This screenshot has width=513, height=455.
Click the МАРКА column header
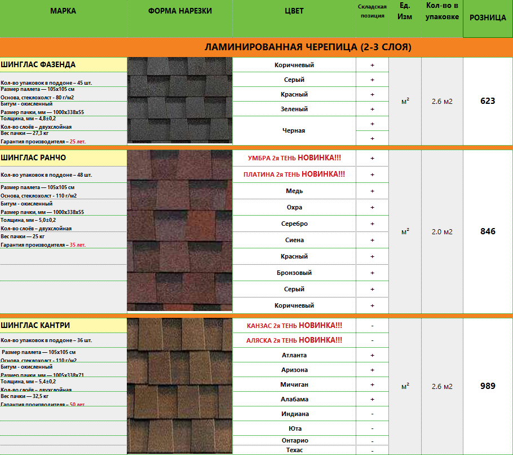coord(63,11)
